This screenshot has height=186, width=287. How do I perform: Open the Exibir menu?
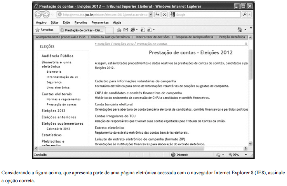(x=66, y=22)
